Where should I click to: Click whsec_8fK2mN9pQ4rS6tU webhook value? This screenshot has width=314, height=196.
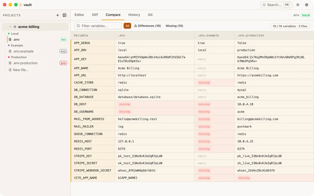136,171
